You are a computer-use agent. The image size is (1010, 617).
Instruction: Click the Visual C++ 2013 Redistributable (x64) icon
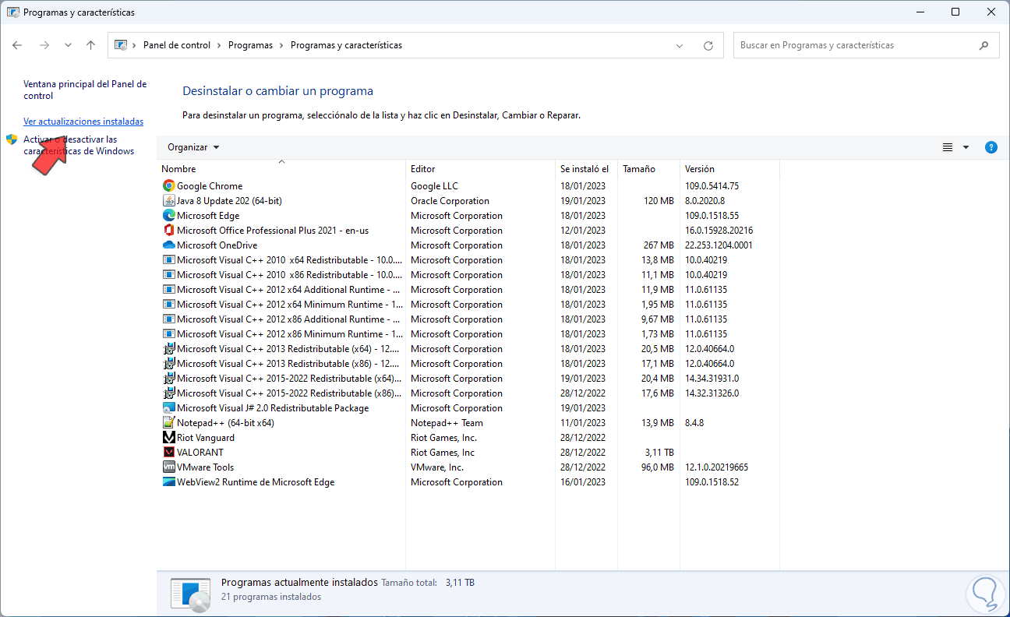pos(169,349)
